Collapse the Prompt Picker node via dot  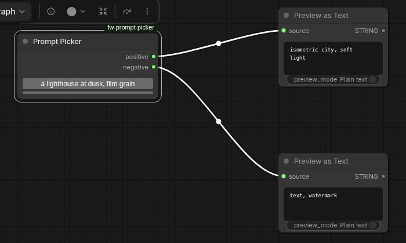click(x=25, y=41)
